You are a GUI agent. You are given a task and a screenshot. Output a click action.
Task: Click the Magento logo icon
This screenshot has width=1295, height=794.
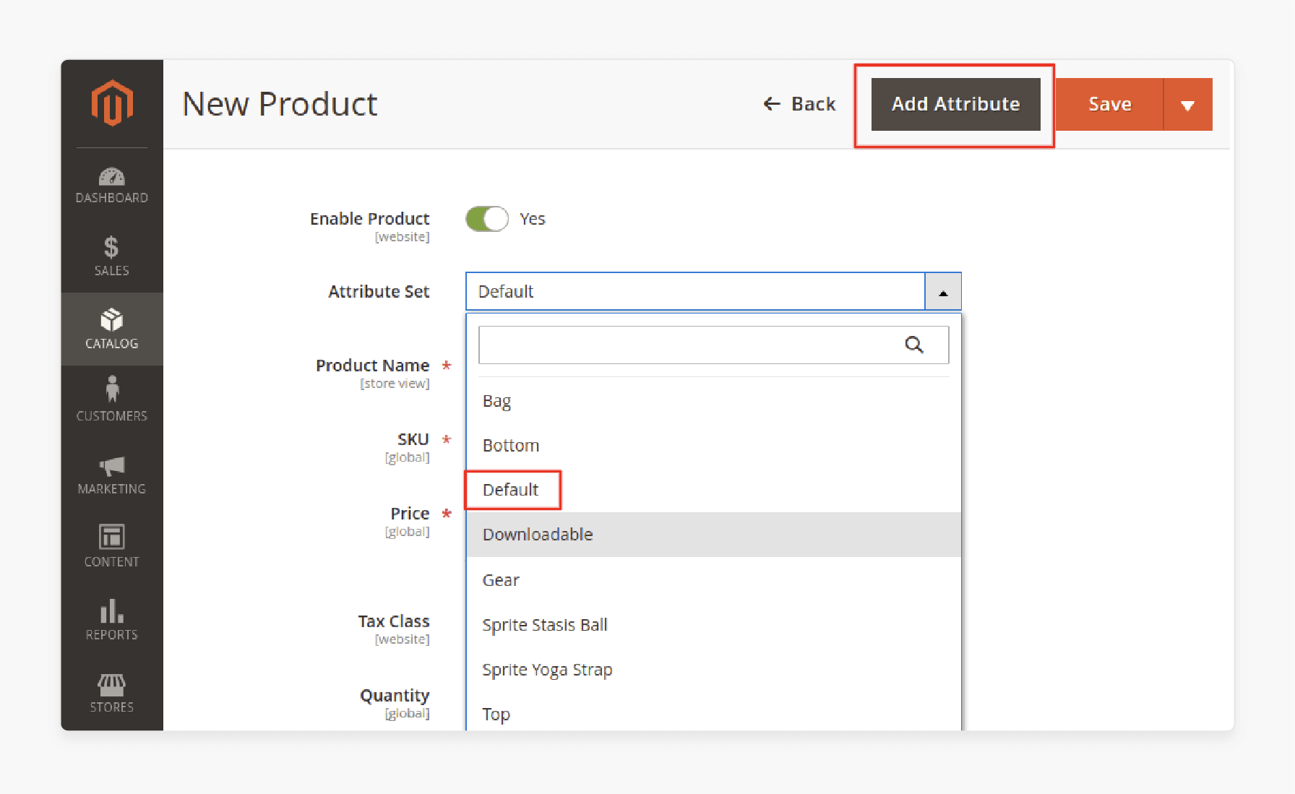(x=112, y=103)
